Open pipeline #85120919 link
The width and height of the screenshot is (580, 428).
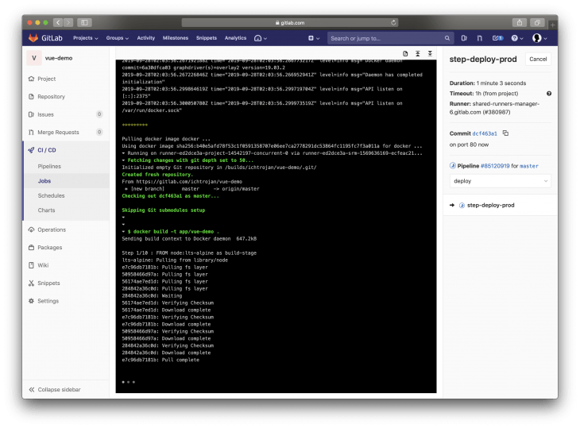point(494,165)
